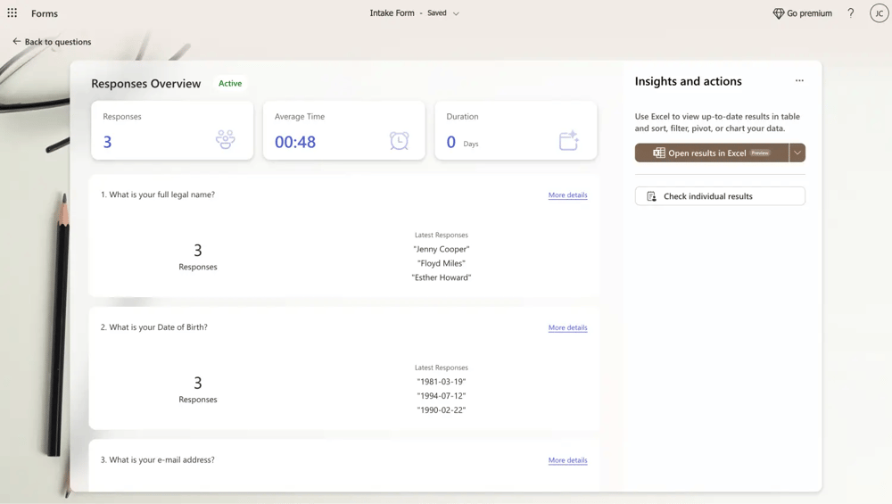Viewport: 892px width, 504px height.
Task: Click the Active status label
Action: point(230,83)
